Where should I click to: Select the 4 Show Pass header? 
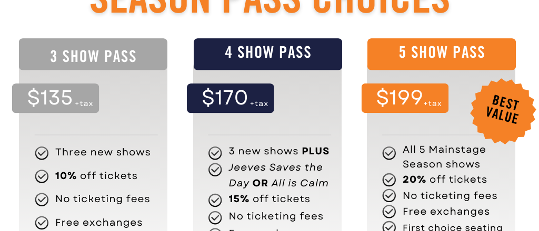[268, 54]
